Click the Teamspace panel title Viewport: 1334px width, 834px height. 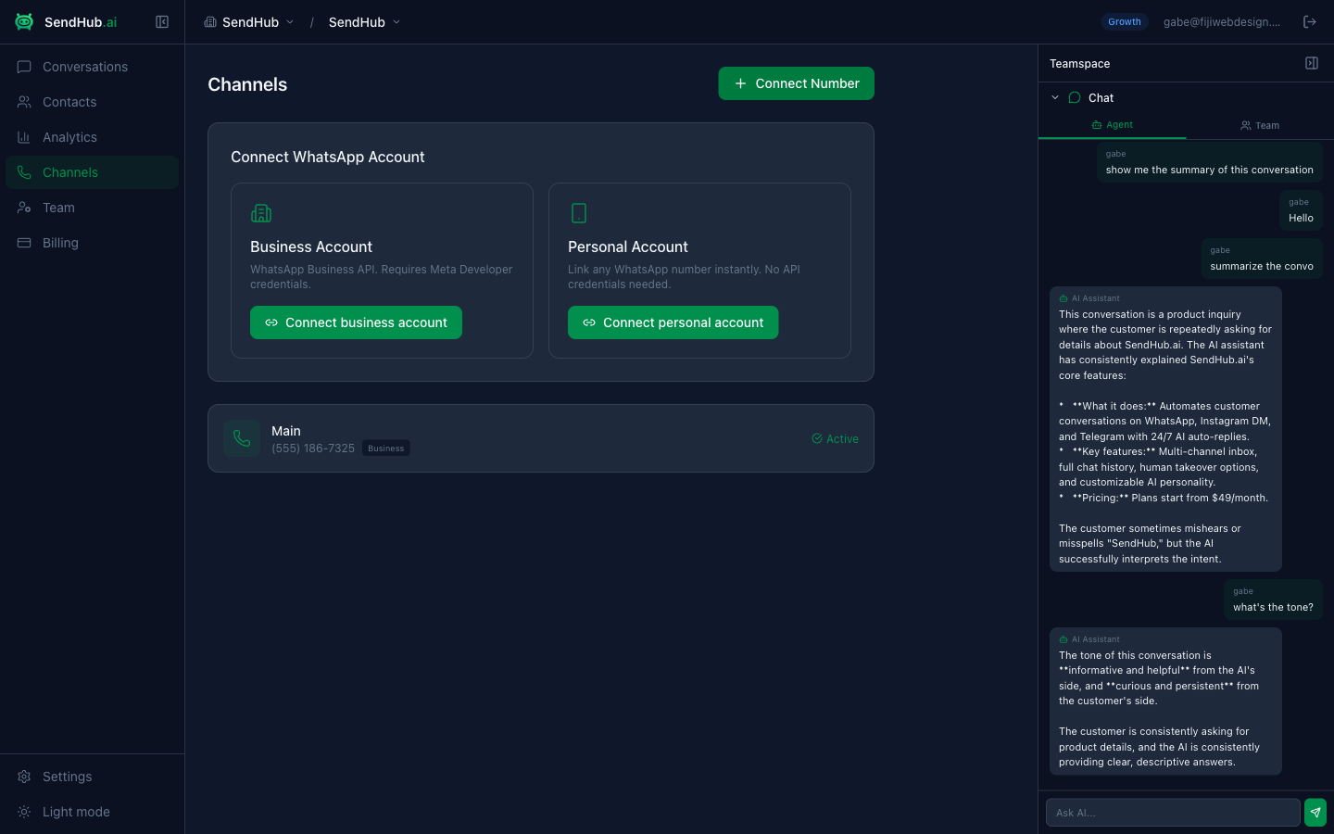coord(1079,64)
